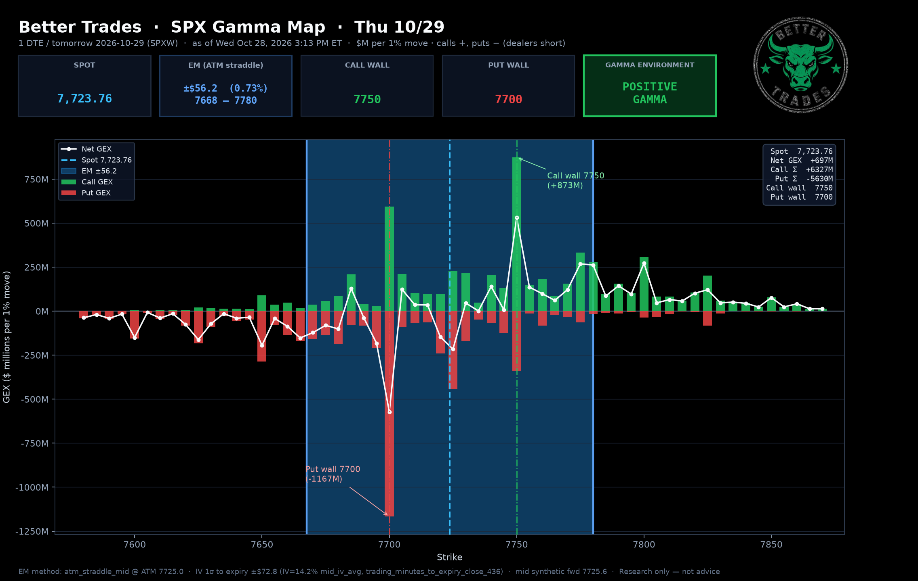The image size is (918, 581).
Task: Click the red Put GEX legend swatch
Action: [x=69, y=193]
